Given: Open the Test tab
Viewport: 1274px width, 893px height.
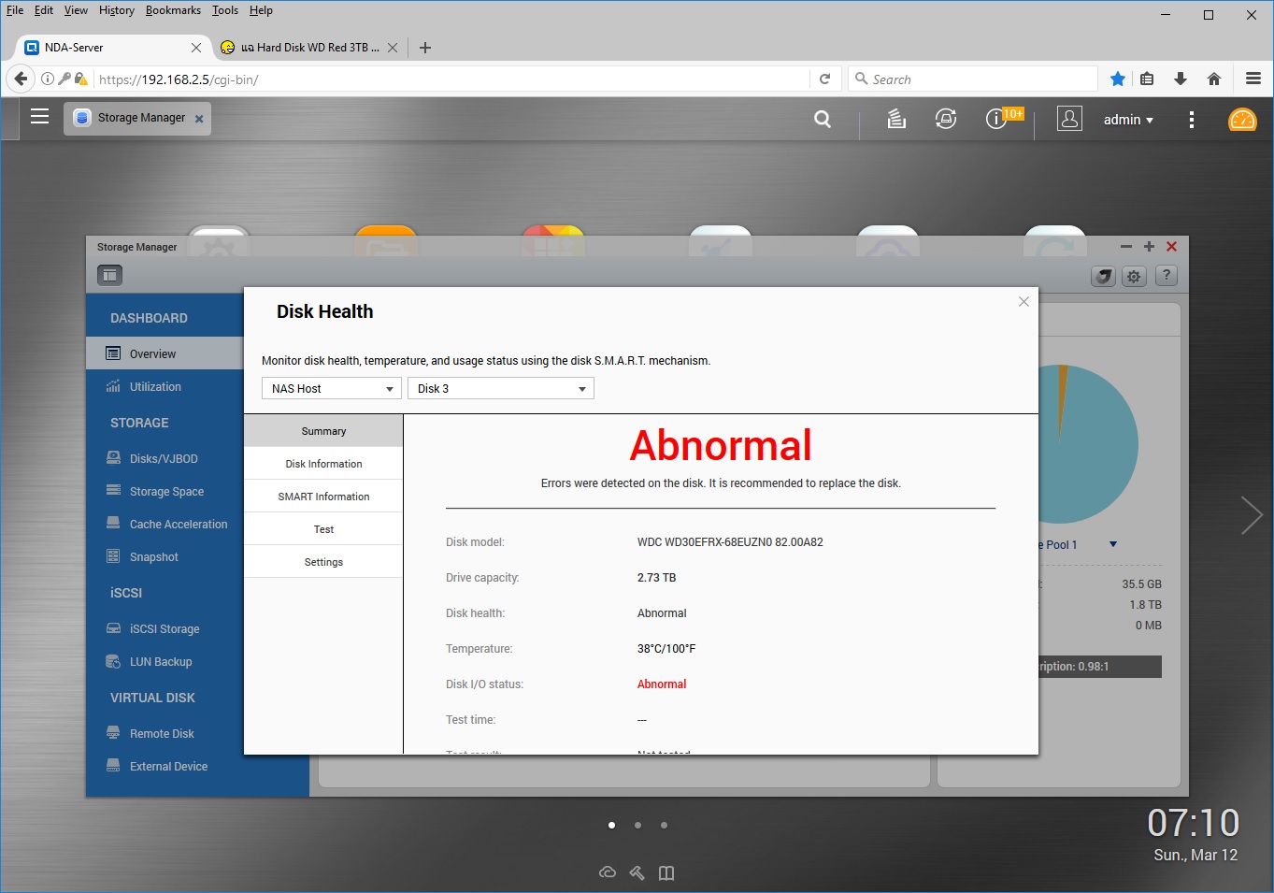Looking at the screenshot, I should point(323,529).
